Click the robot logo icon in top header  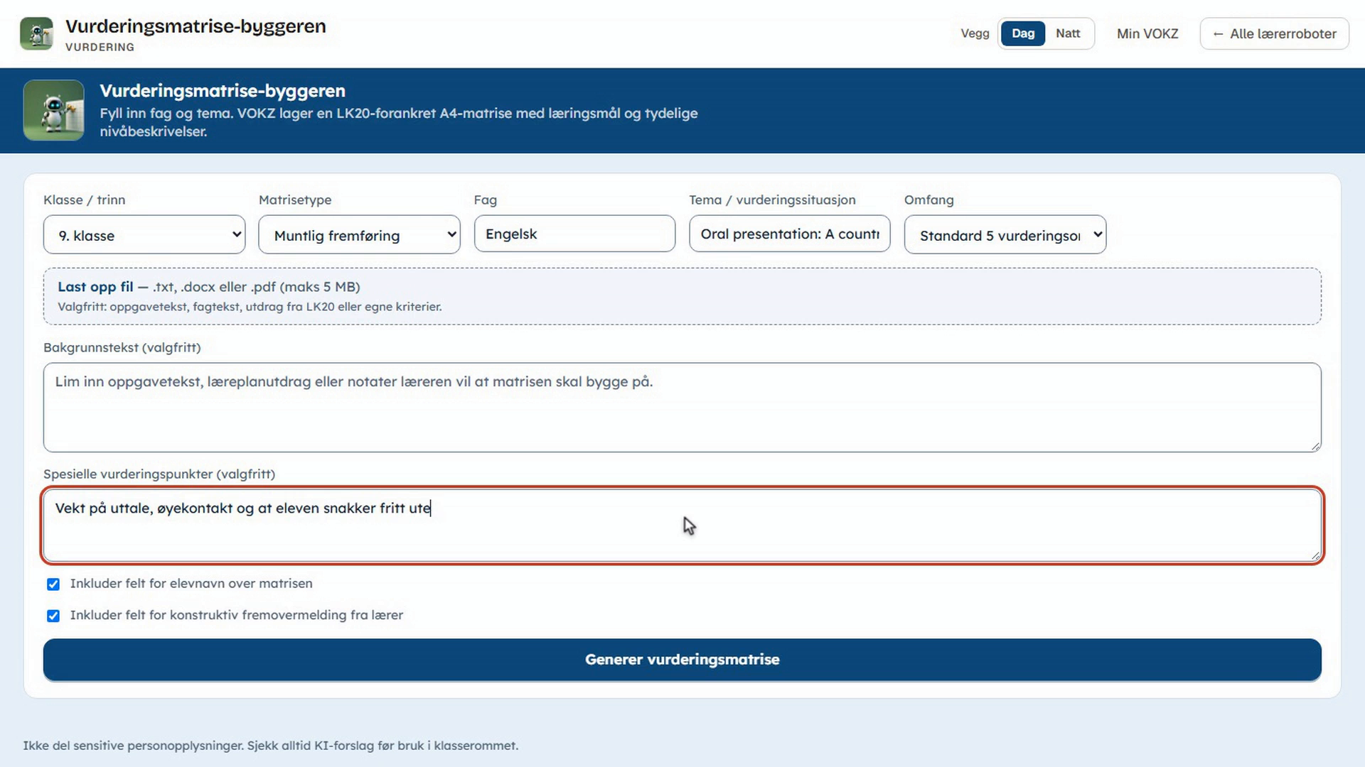(x=36, y=33)
